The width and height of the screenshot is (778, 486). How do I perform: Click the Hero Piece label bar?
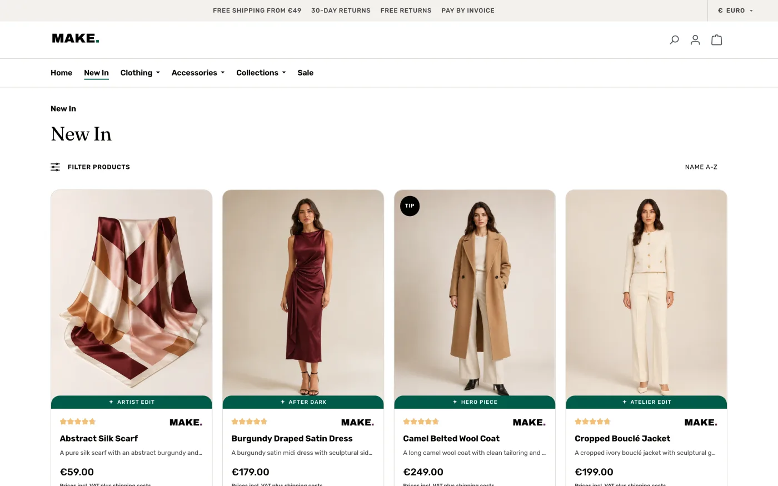[475, 402]
